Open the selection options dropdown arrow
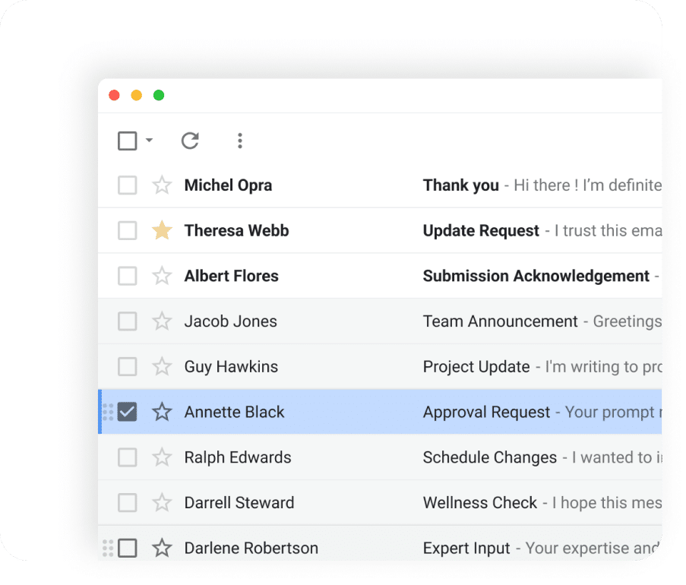 coord(149,141)
